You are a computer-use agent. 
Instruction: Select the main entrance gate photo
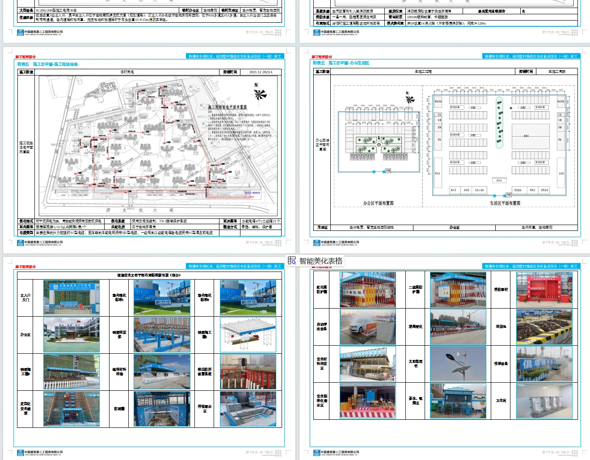point(72,297)
